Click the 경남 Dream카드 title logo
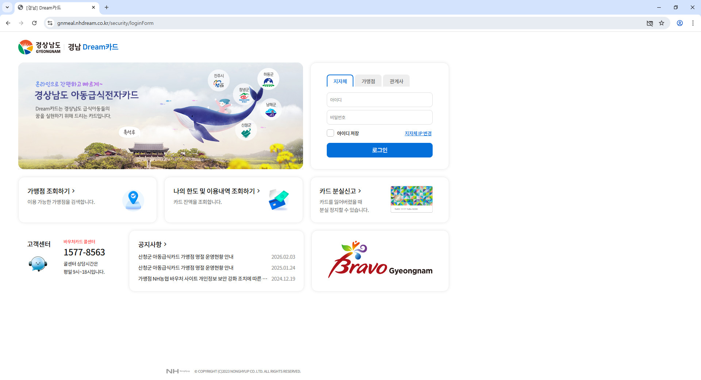Viewport: 701px width, 380px height. pos(93,47)
